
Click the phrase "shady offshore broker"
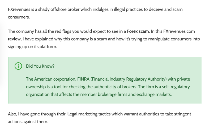click(x=59, y=10)
